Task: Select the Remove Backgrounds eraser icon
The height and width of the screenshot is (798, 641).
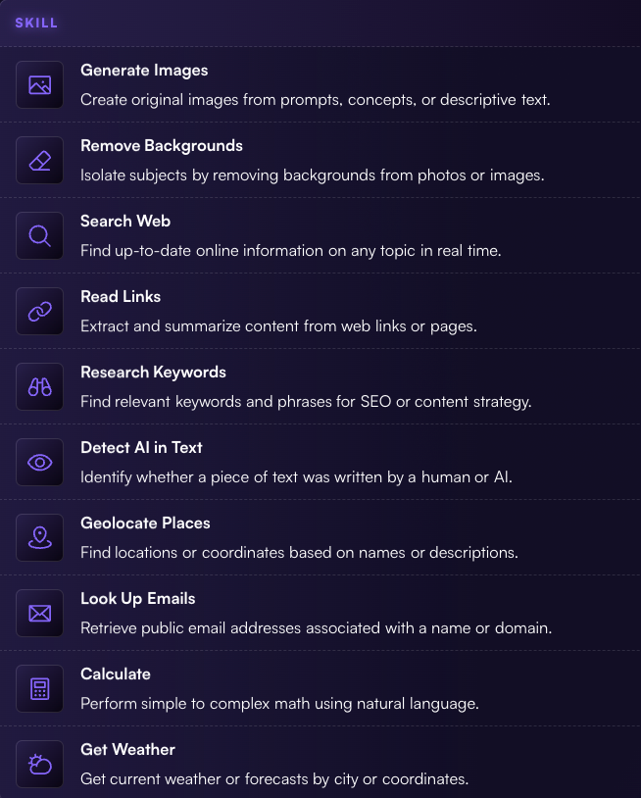Action: [x=39, y=161]
